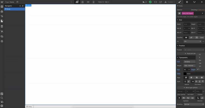
Task: Switch to the Tablet breakpoint
Action: pyautogui.click(x=83, y=2)
